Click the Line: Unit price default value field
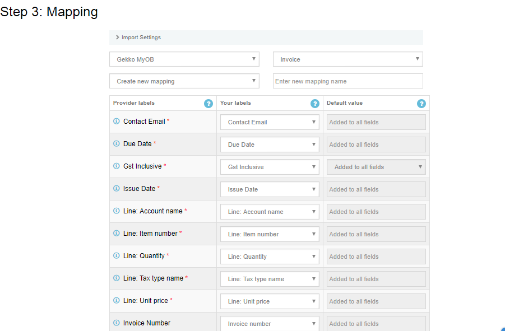Image resolution: width=505 pixels, height=331 pixels. point(376,301)
